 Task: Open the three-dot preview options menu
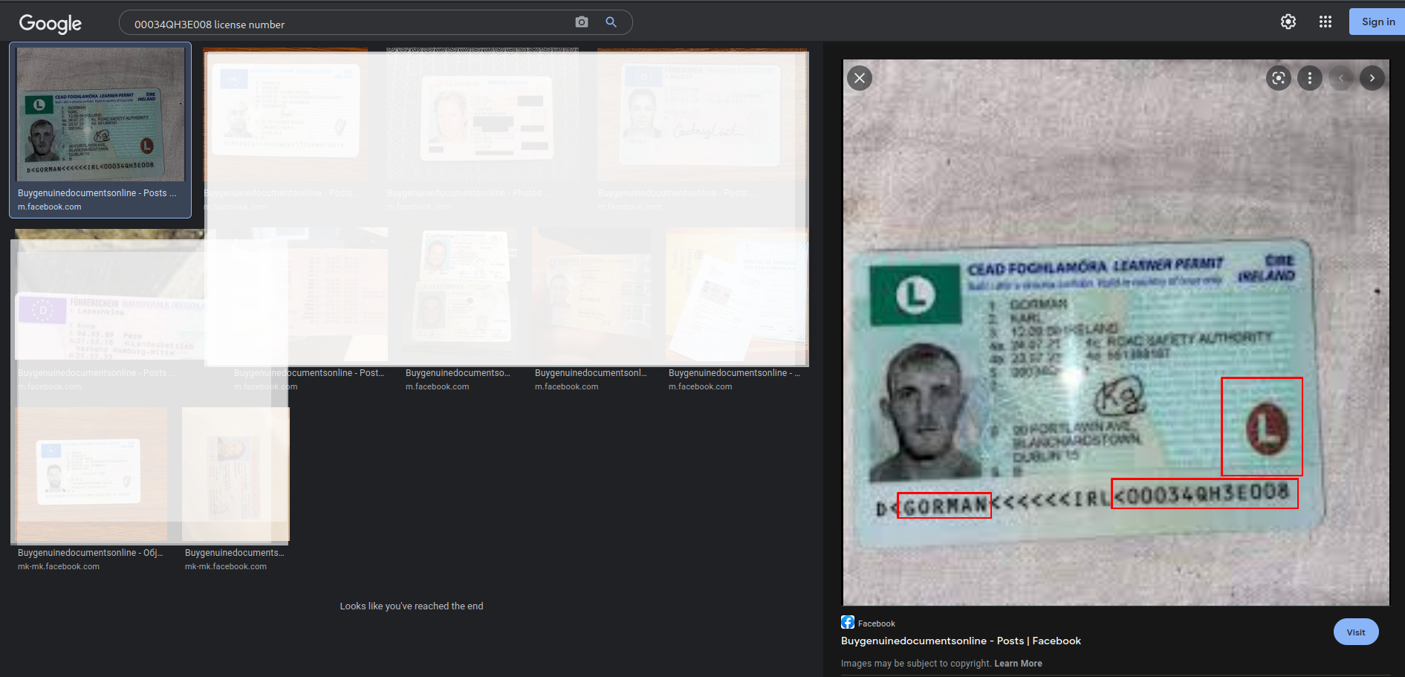[1309, 78]
